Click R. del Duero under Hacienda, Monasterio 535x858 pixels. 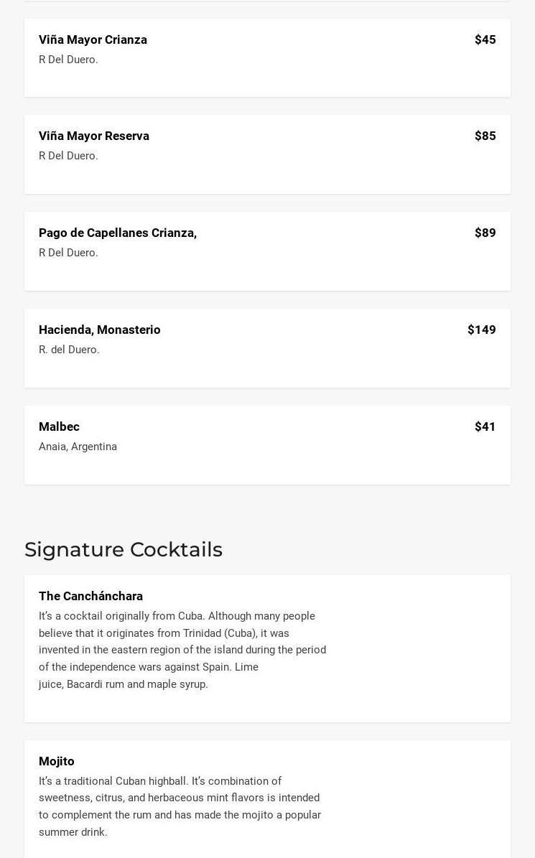click(x=69, y=350)
